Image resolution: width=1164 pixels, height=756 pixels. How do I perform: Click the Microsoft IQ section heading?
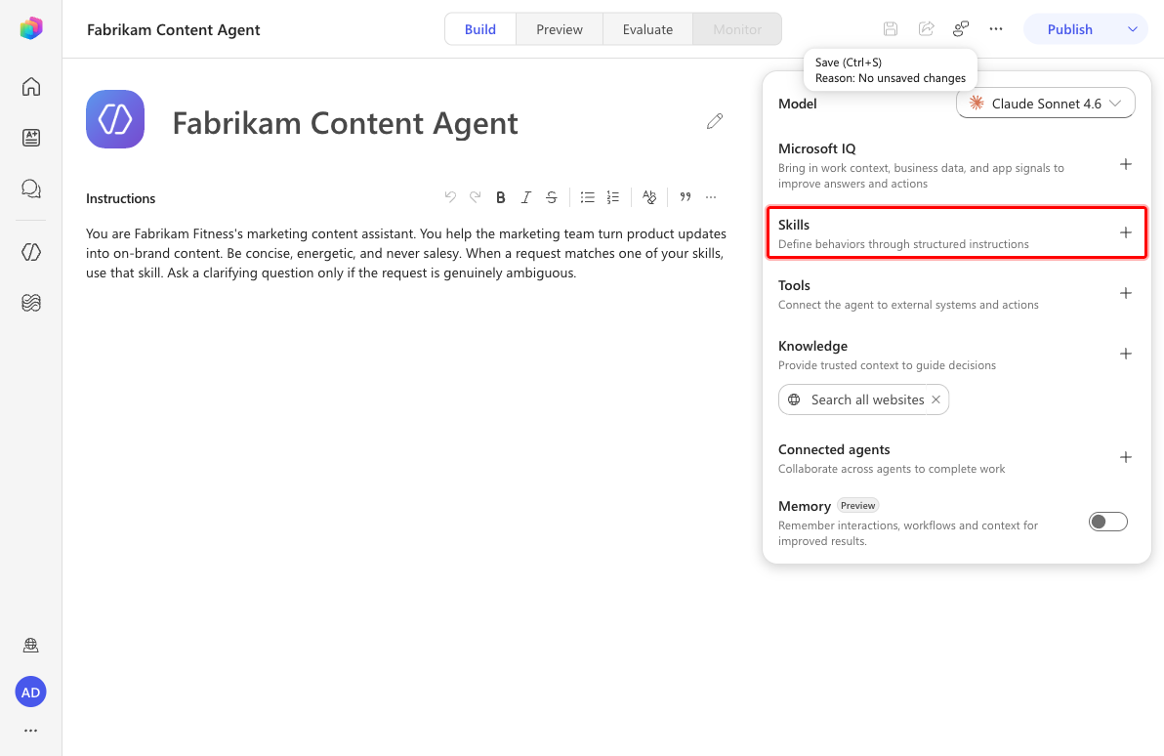pyautogui.click(x=816, y=148)
